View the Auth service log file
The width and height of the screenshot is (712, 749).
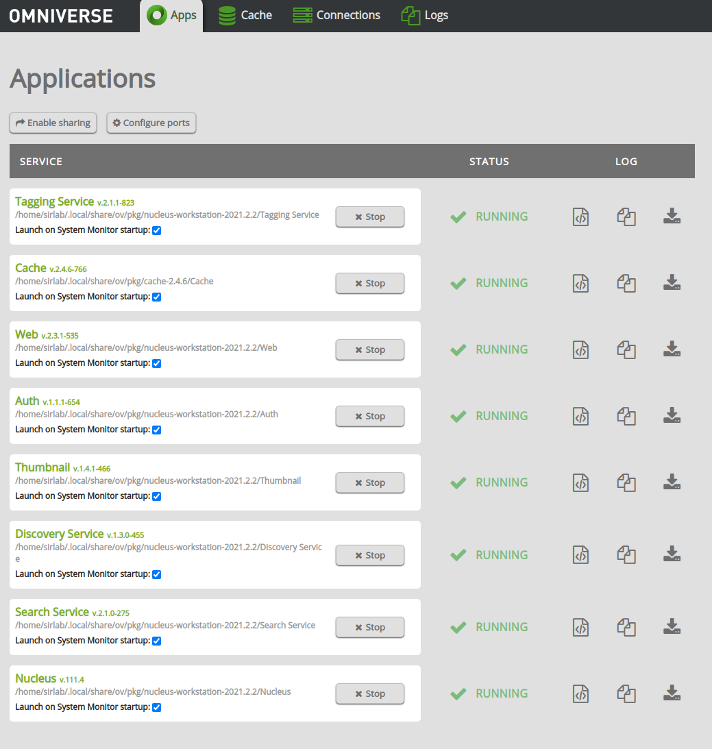[x=580, y=416]
